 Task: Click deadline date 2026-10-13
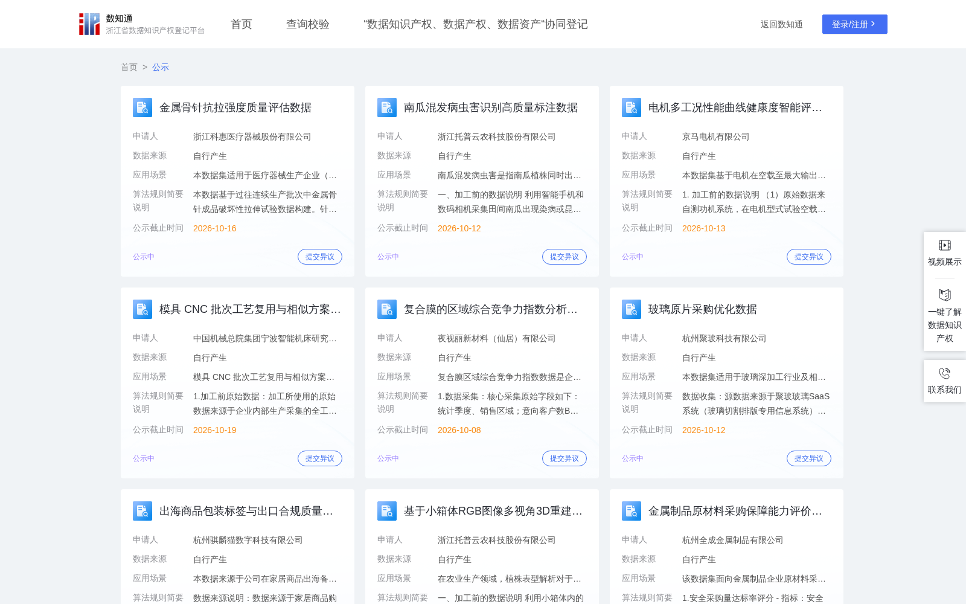pyautogui.click(x=704, y=228)
